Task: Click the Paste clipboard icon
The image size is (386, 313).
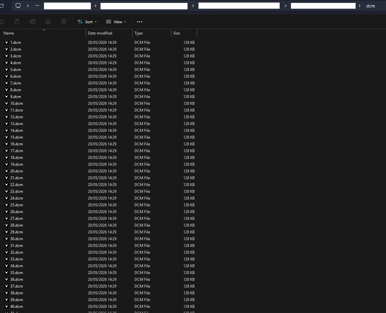Action: coord(17,22)
